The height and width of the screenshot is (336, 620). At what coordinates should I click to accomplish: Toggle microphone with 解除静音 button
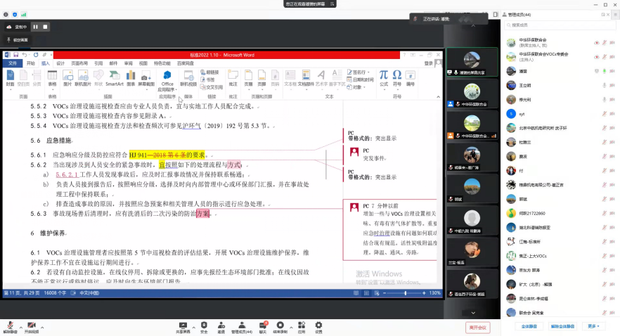(x=11, y=328)
